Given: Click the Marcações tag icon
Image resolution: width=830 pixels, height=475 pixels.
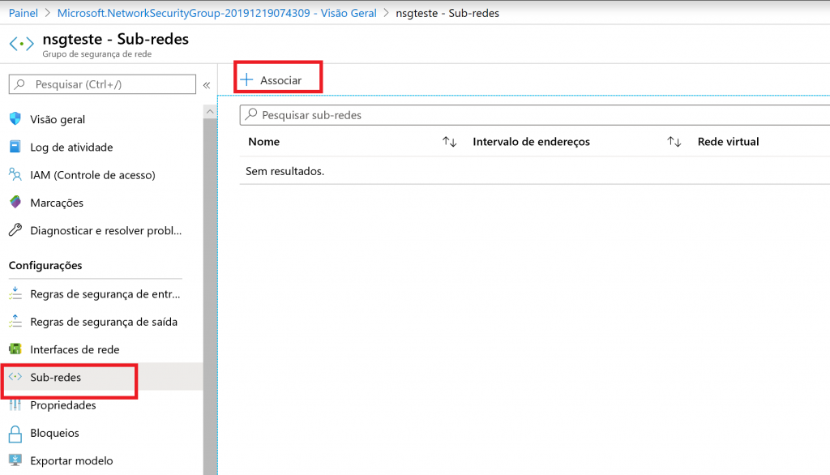Looking at the screenshot, I should (15, 203).
